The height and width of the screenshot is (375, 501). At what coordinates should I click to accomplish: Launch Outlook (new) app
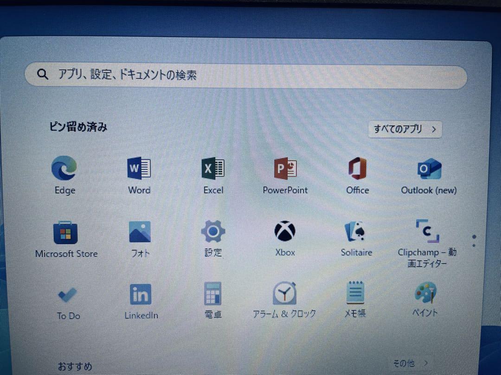point(429,169)
